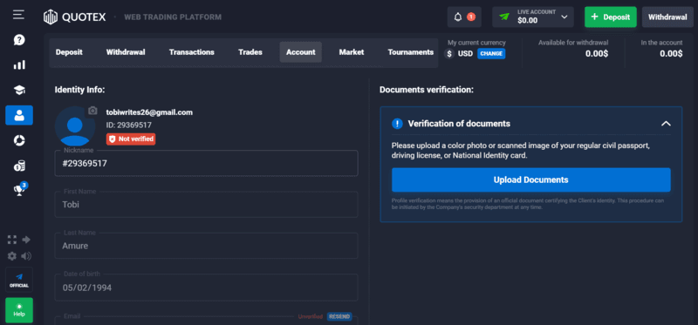Click the Documents verification heading

427,90
